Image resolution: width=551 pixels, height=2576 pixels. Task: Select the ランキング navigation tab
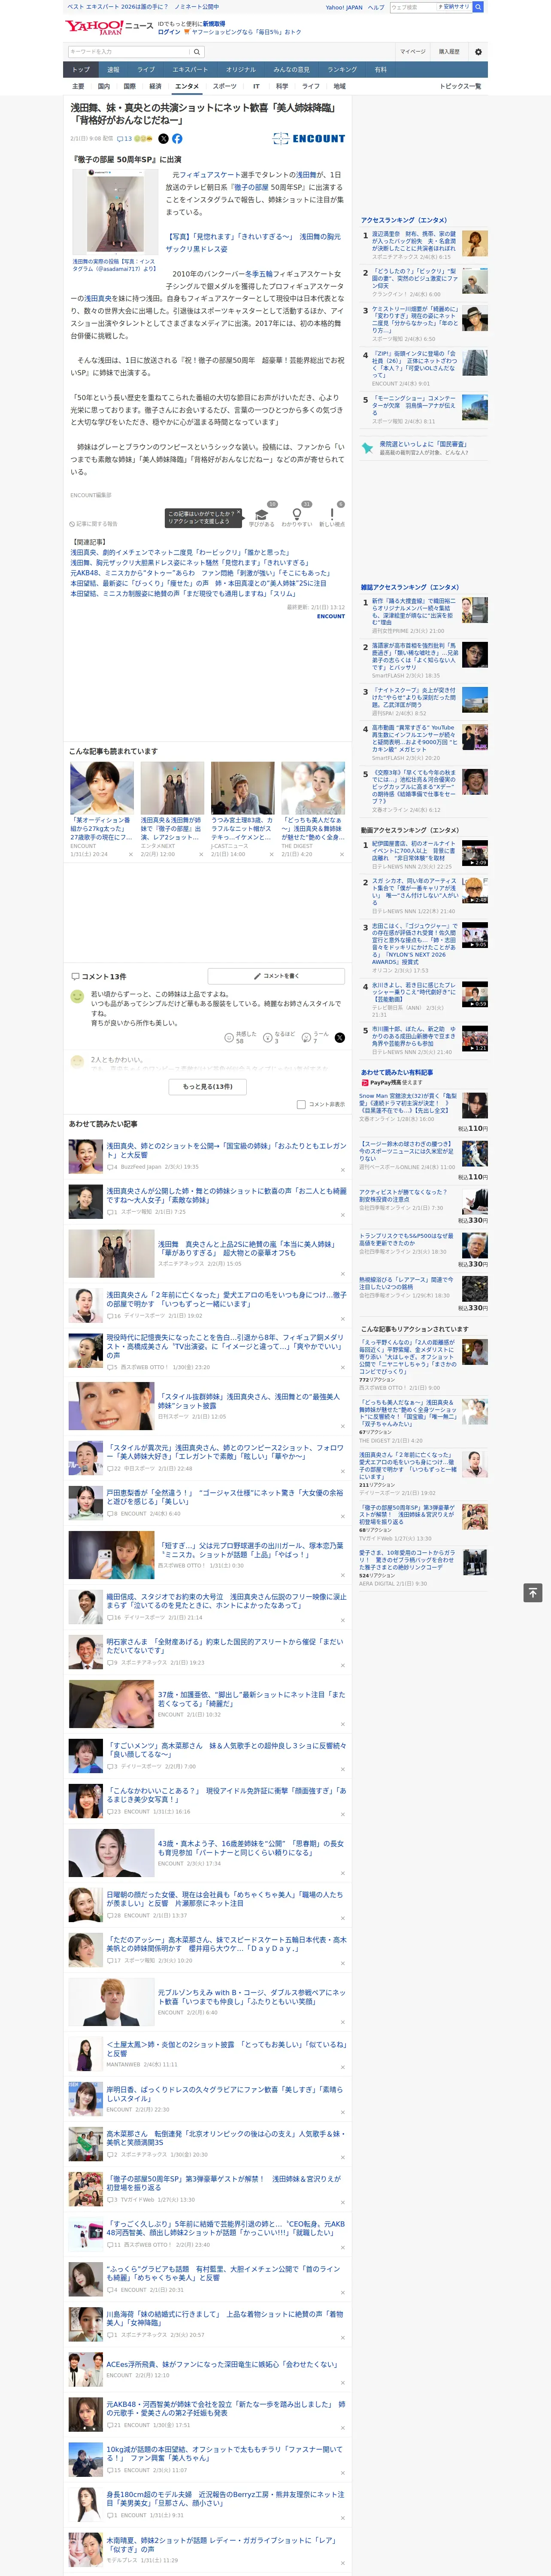pos(342,70)
